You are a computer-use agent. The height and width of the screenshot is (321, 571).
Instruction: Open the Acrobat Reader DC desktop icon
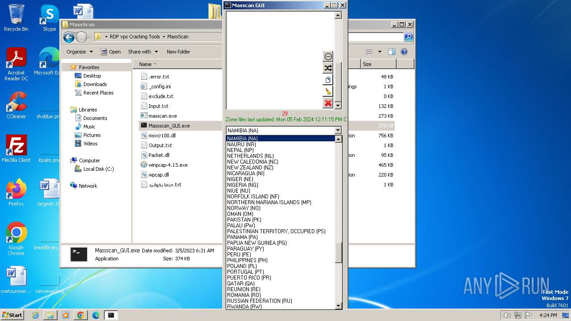[16, 64]
